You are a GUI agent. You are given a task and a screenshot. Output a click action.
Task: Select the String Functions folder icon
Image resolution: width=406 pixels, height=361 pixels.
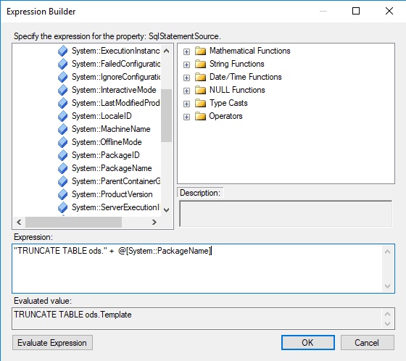[x=200, y=64]
